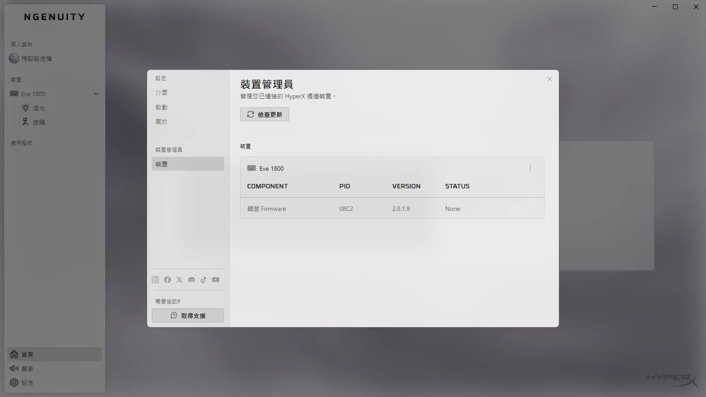Open the 預設設定檔 default profile

(31, 58)
